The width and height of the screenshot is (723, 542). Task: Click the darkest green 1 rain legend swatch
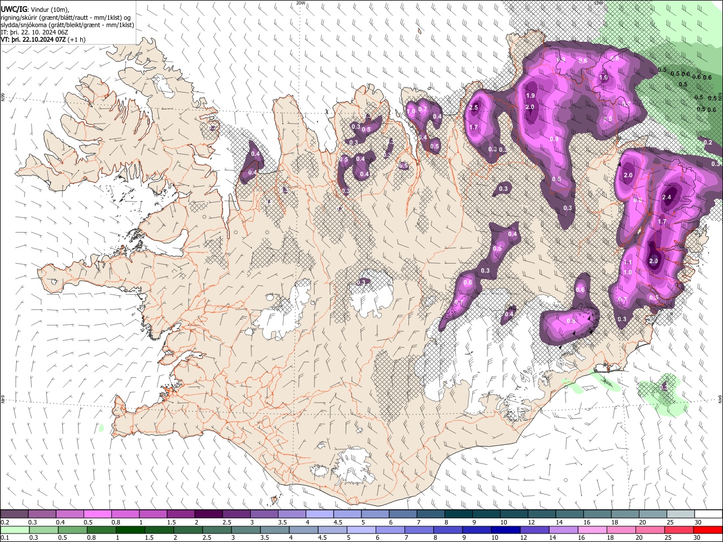[x=130, y=530]
